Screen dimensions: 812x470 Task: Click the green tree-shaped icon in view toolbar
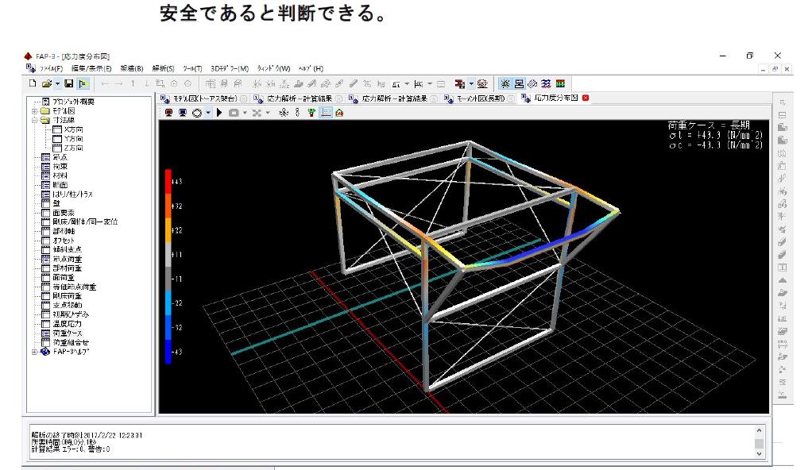tap(311, 113)
